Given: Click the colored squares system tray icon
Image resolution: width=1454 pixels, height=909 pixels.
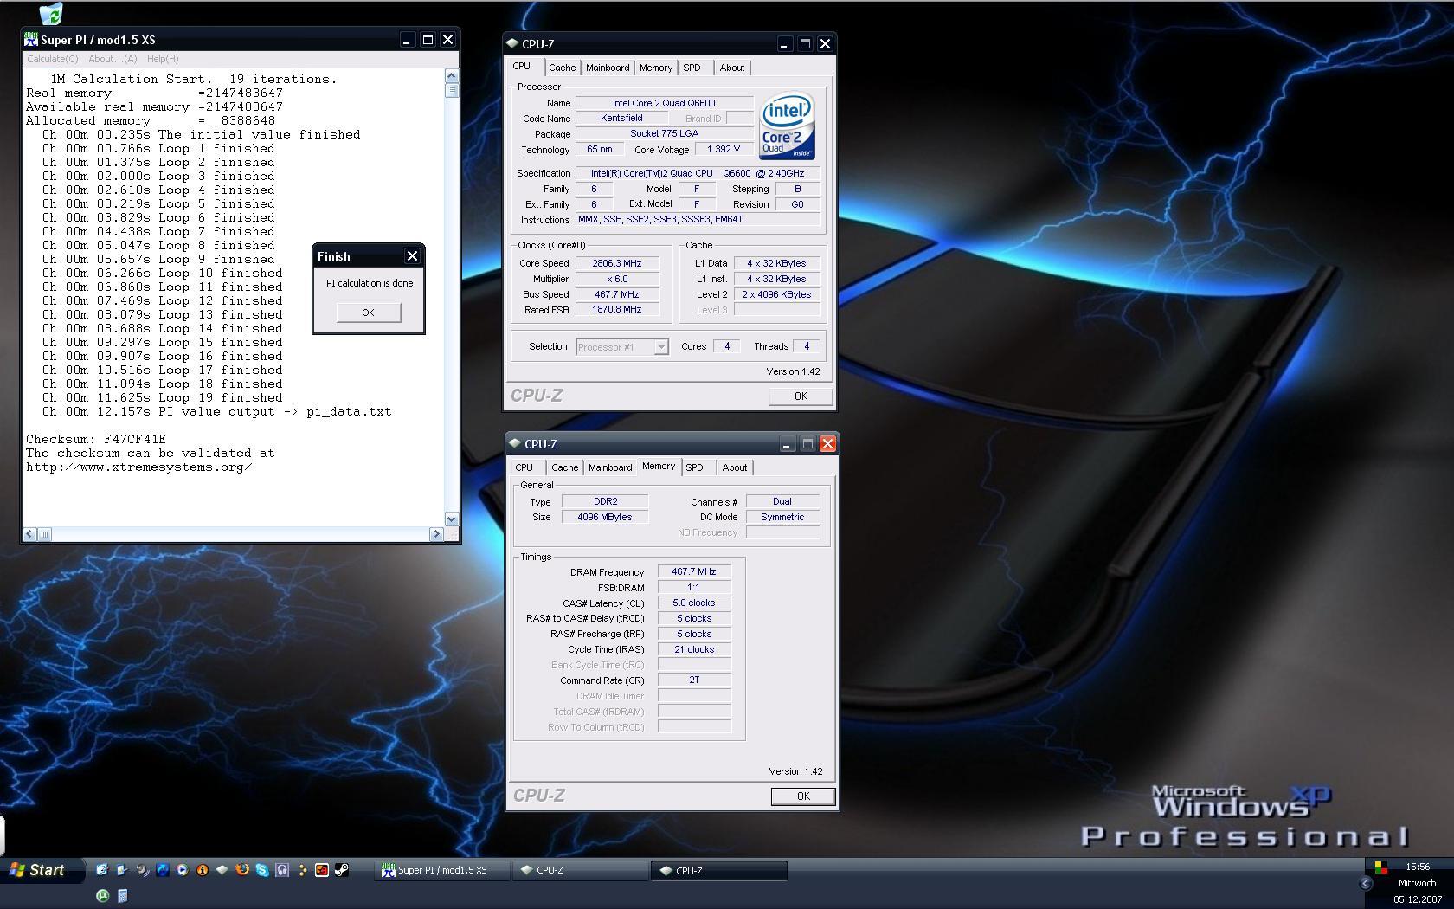Looking at the screenshot, I should point(1380,867).
